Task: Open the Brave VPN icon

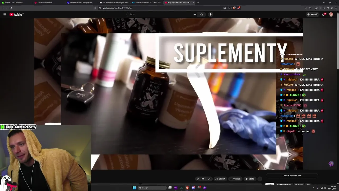Action: pos(332,8)
